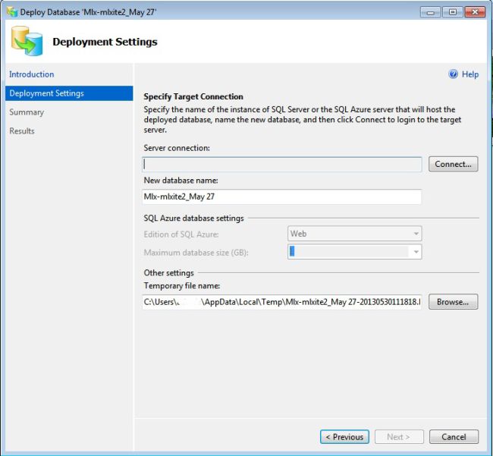Open the Edition of SQL Azure dropdown
Image resolution: width=493 pixels, height=456 pixels.
[355, 234]
